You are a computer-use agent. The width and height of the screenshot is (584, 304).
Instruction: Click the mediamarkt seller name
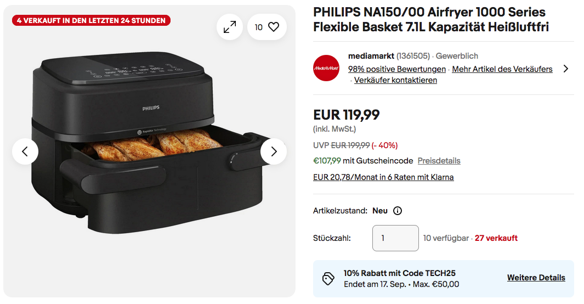pyautogui.click(x=371, y=56)
